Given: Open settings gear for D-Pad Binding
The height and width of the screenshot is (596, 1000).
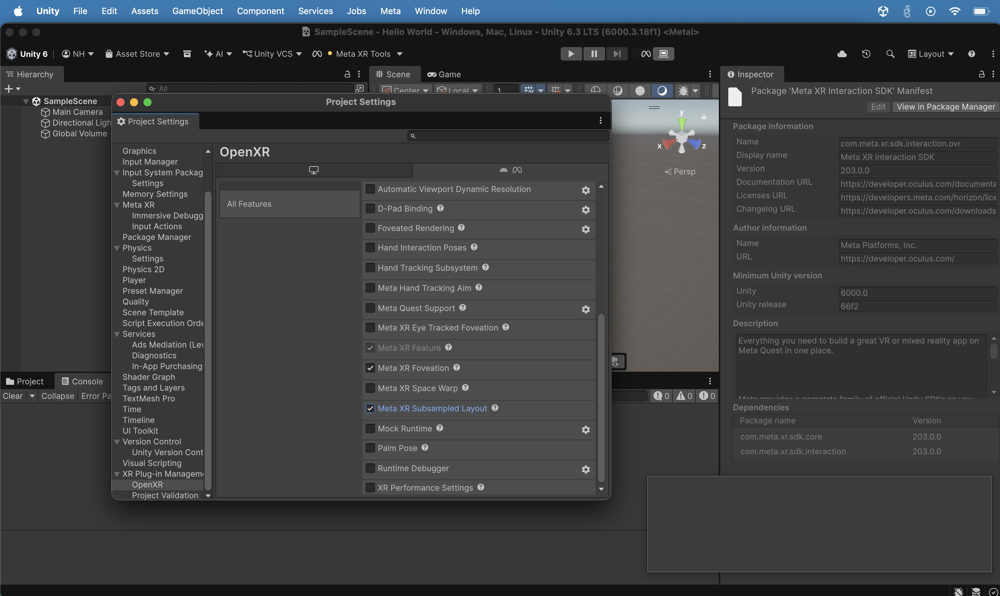Looking at the screenshot, I should click(586, 210).
